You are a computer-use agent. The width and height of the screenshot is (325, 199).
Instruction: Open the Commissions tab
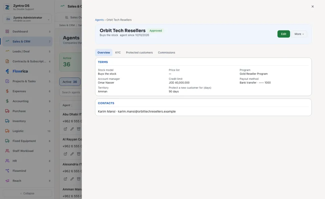pyautogui.click(x=167, y=53)
